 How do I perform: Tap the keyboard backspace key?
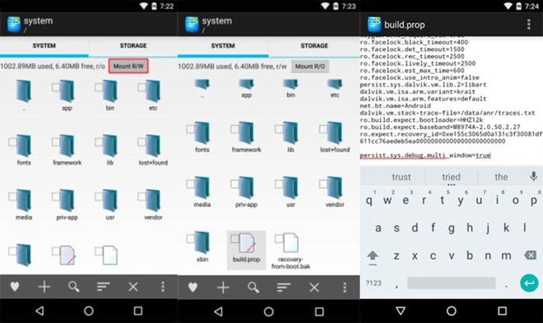(530, 256)
